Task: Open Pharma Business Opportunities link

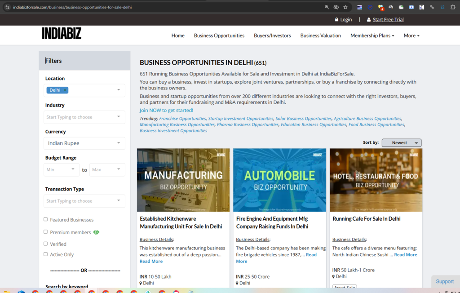Action: click(248, 124)
